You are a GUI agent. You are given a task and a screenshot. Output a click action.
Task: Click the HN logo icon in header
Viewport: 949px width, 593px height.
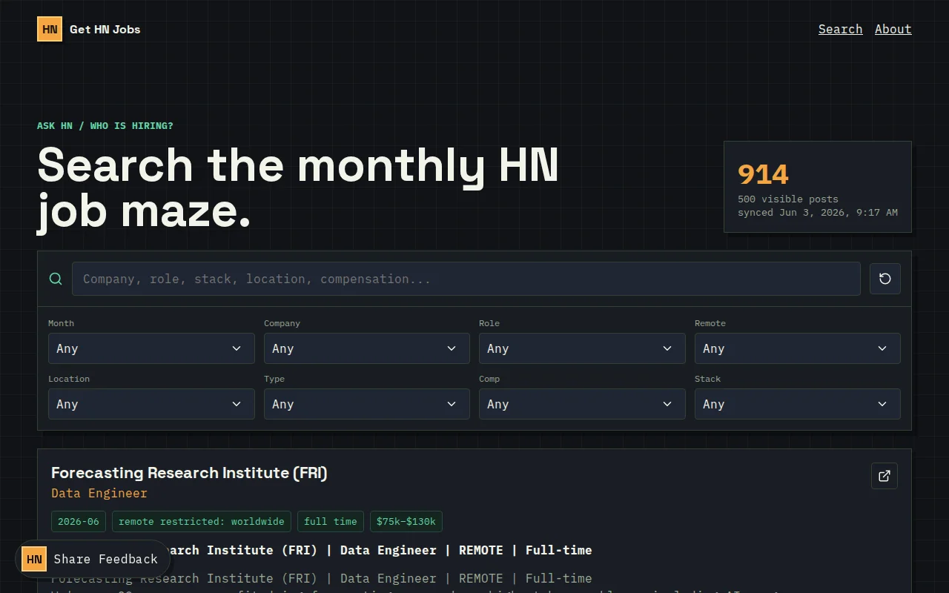tap(50, 30)
